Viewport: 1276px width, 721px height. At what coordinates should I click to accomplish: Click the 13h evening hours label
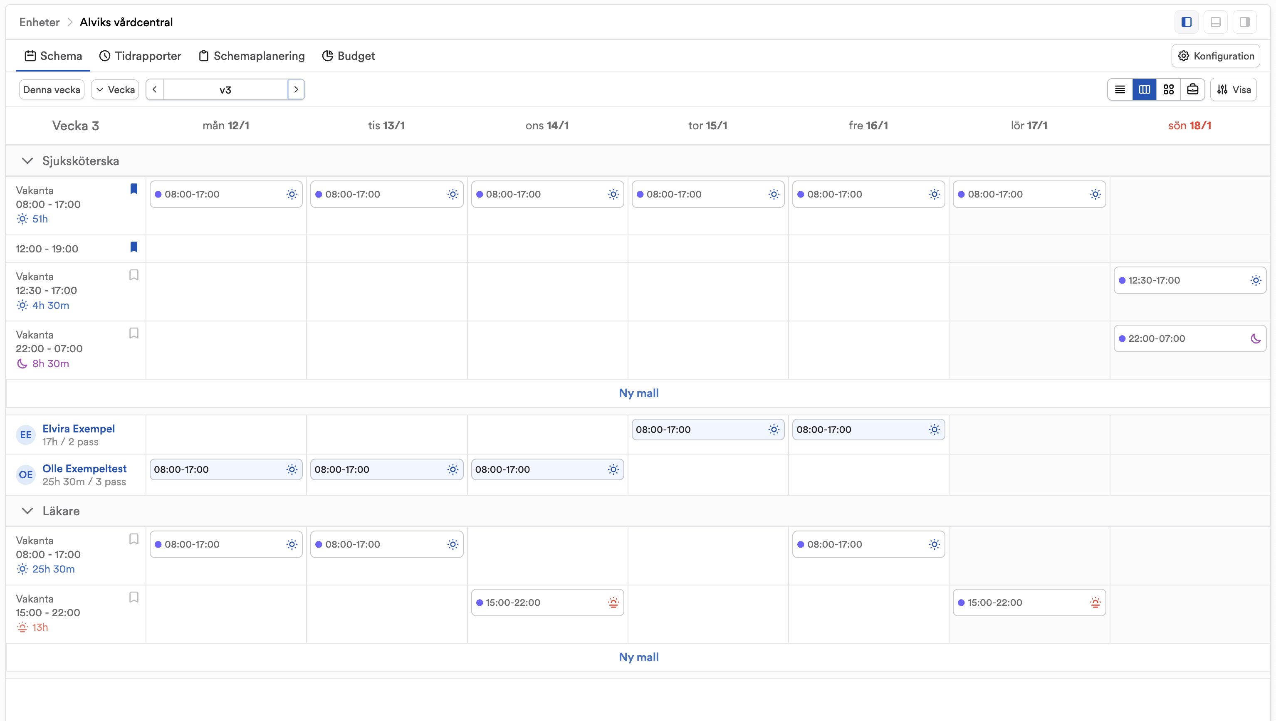coord(40,627)
